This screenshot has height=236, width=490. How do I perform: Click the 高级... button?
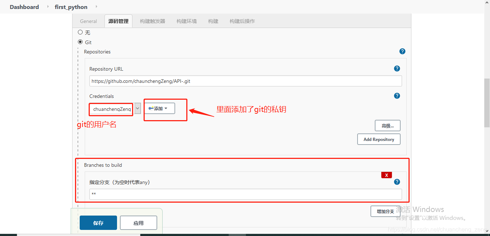tap(387, 126)
